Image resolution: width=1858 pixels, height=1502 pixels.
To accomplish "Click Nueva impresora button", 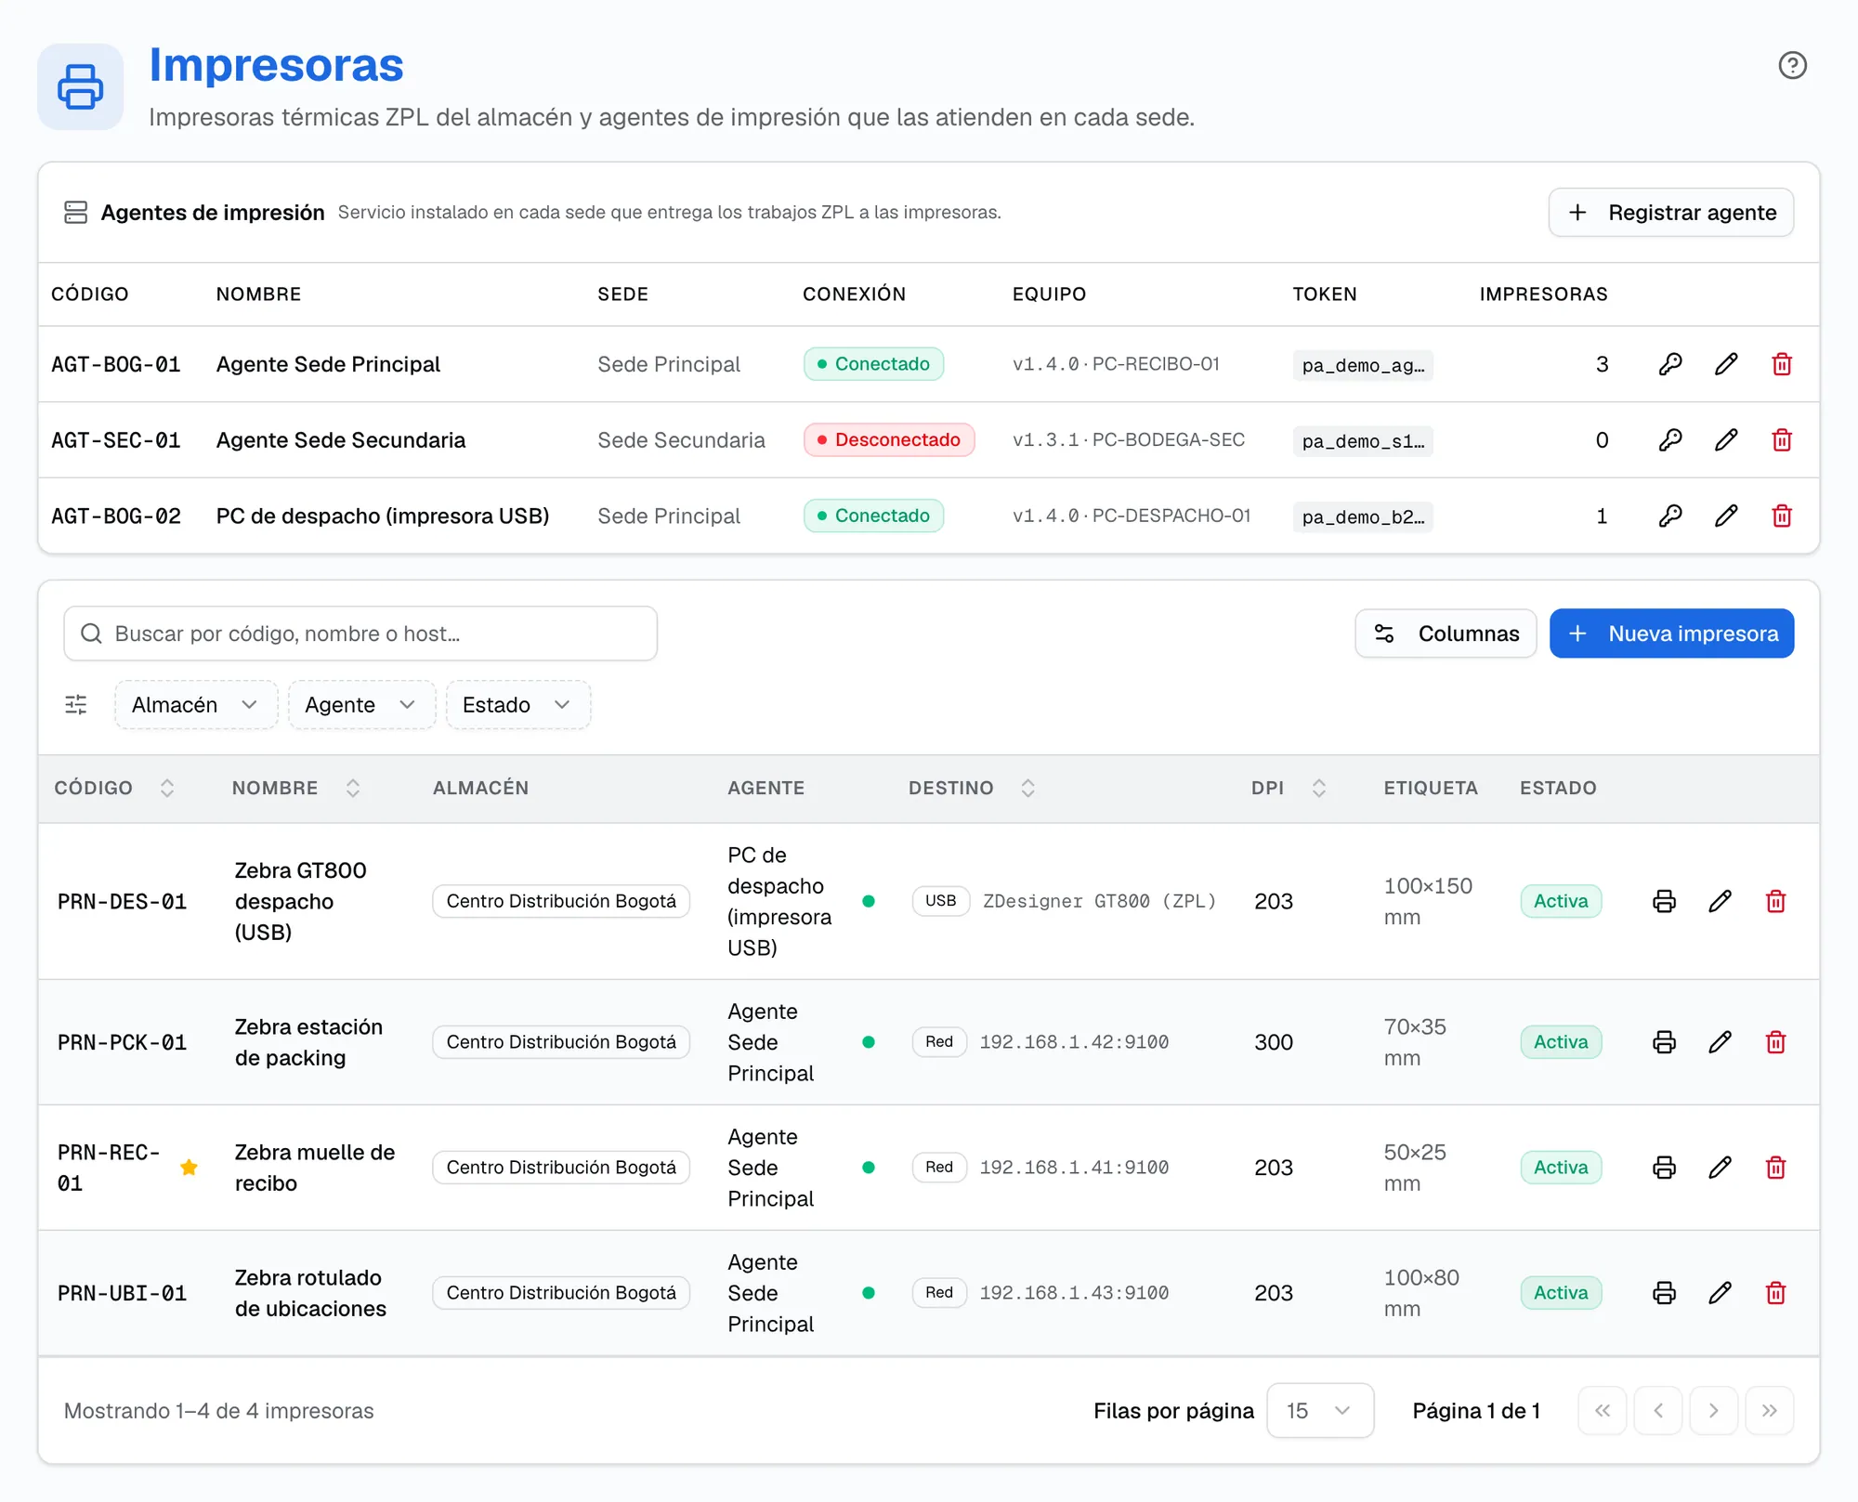I will point(1672,633).
